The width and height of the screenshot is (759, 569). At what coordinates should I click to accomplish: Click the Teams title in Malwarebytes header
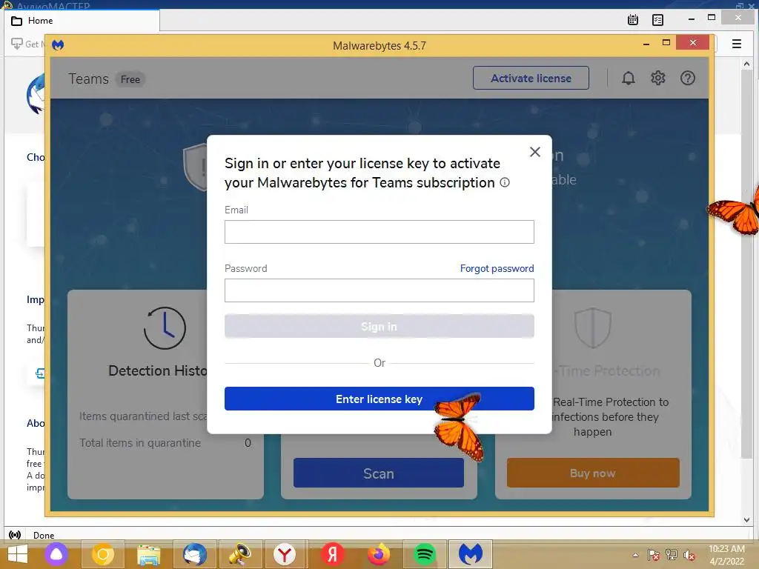pyautogui.click(x=89, y=79)
